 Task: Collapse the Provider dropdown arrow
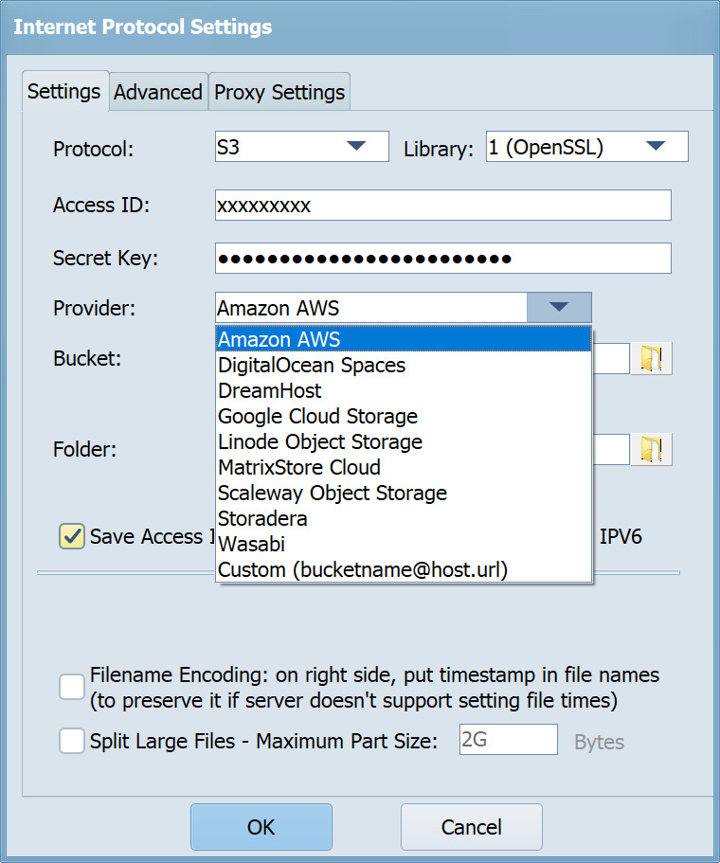pyautogui.click(x=559, y=308)
